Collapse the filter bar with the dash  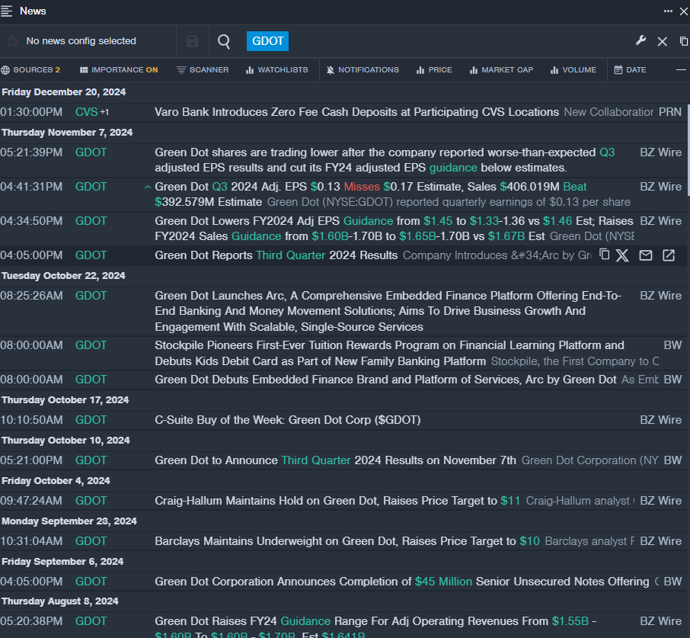[x=681, y=70]
